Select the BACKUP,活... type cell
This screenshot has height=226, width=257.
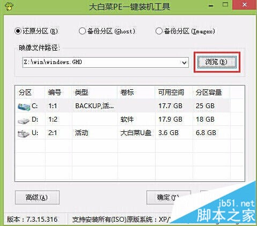pyautogui.click(x=94, y=106)
